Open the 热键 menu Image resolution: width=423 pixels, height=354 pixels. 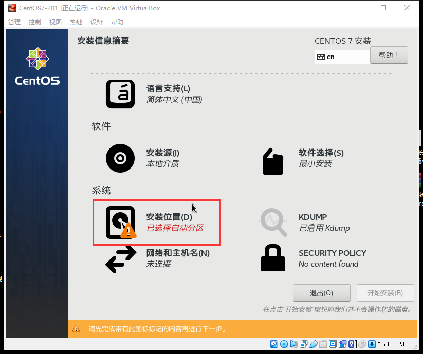click(76, 22)
